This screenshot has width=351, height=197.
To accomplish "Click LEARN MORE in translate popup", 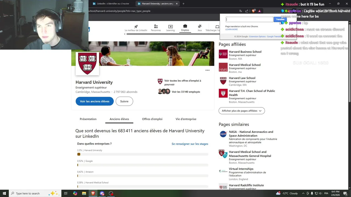I will coord(231,30).
